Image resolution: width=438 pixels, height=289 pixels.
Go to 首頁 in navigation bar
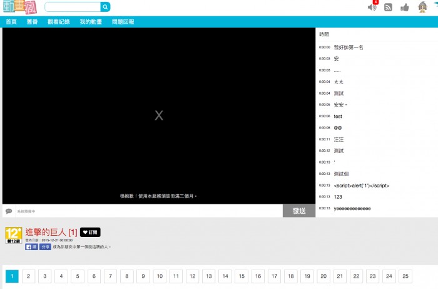(x=11, y=22)
